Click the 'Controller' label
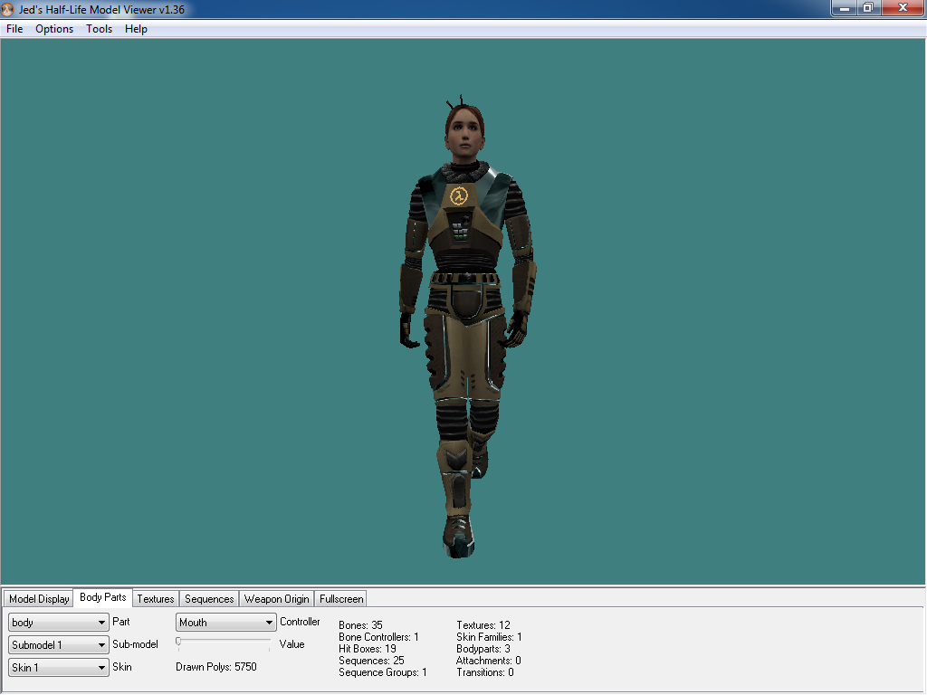This screenshot has width=927, height=695. click(x=300, y=622)
